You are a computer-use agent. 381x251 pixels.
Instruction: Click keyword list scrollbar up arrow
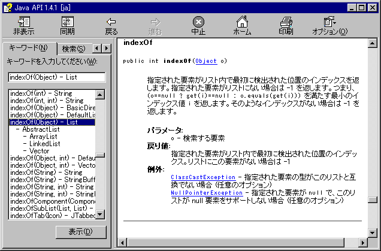click(100, 94)
